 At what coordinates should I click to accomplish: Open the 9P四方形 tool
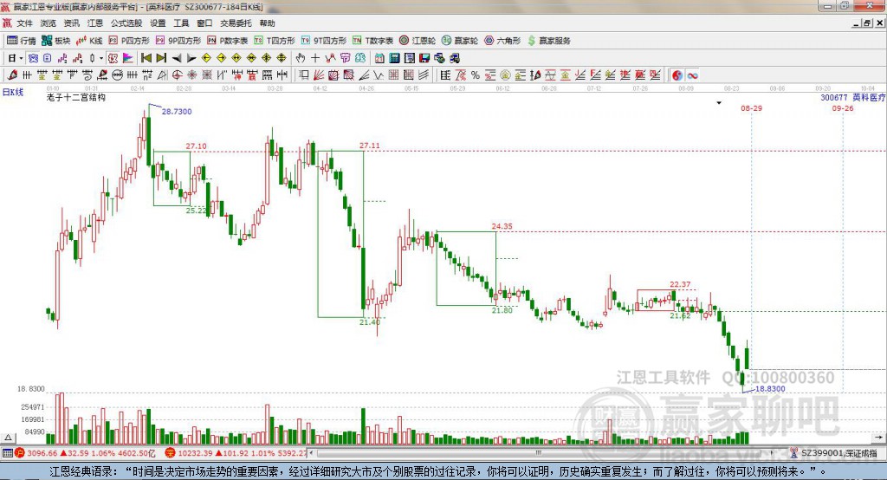178,41
